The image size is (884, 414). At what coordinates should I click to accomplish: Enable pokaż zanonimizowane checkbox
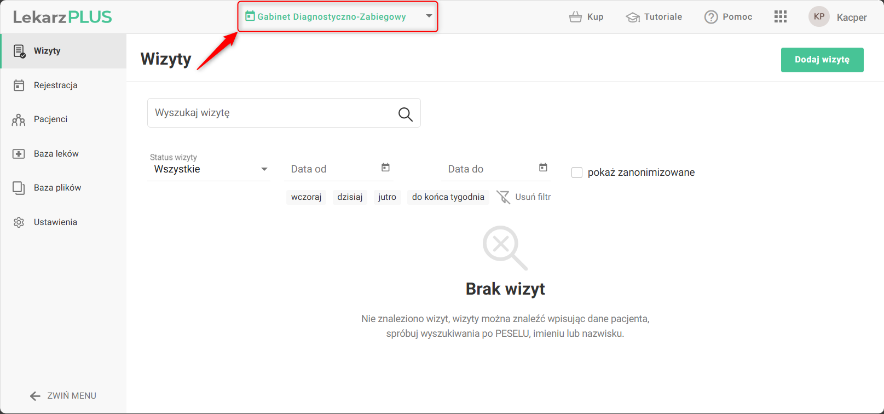coord(577,173)
